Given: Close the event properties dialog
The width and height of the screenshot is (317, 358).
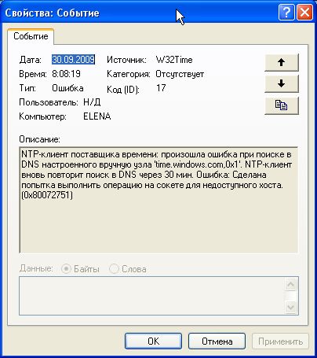Looking at the screenshot, I should coord(304,13).
